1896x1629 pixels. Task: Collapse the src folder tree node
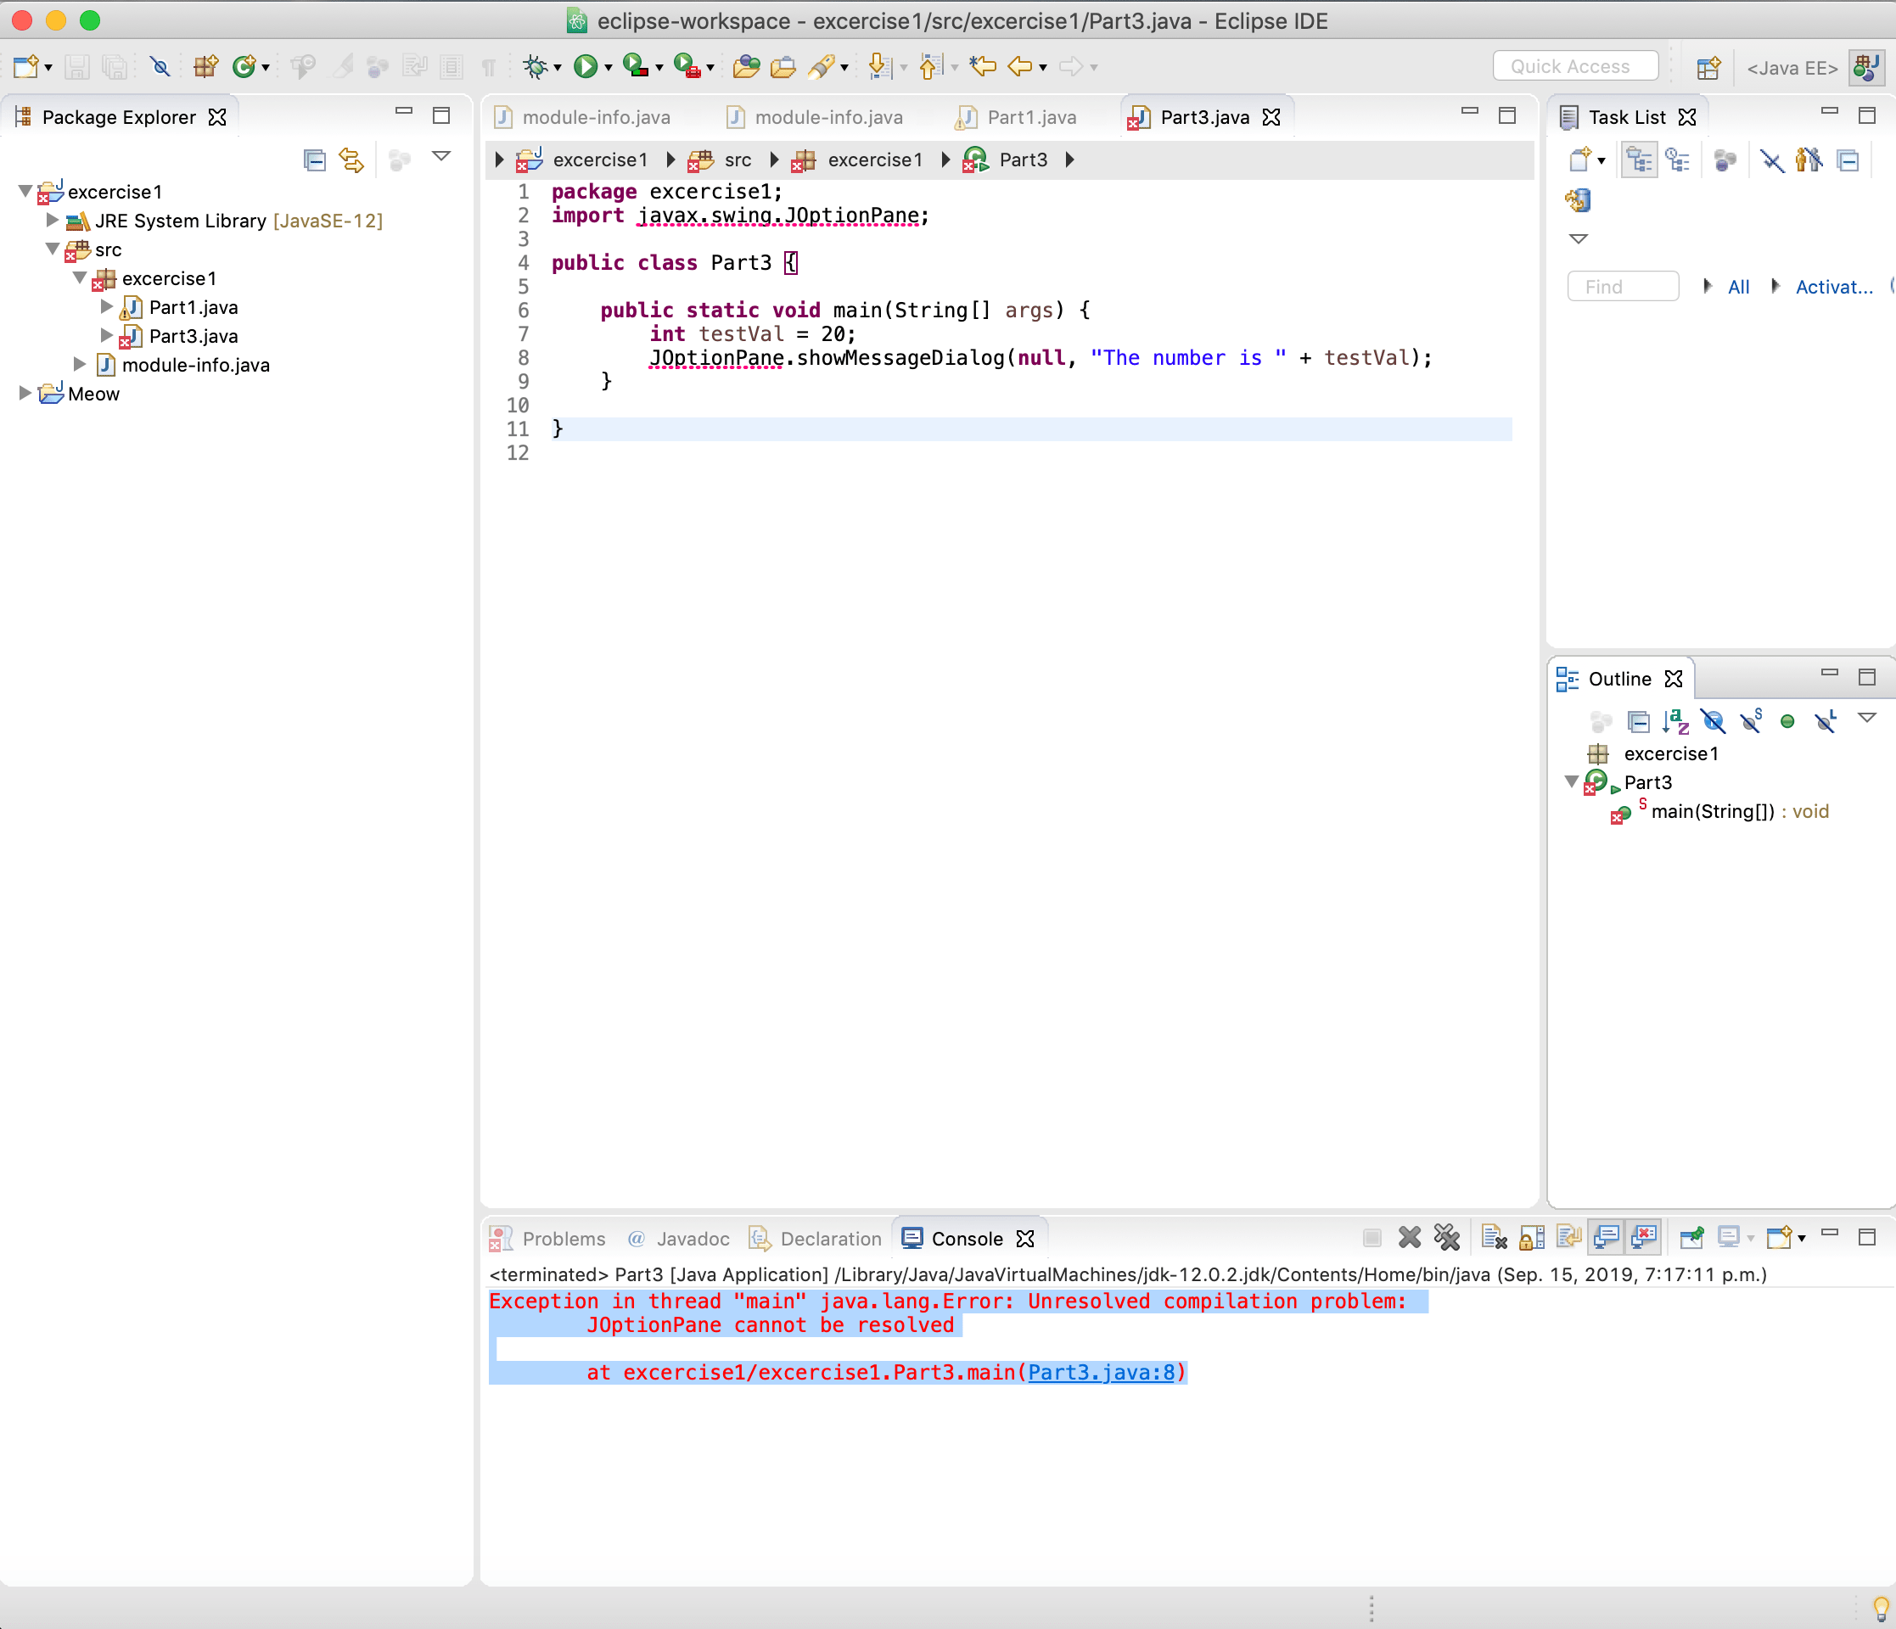coord(53,249)
